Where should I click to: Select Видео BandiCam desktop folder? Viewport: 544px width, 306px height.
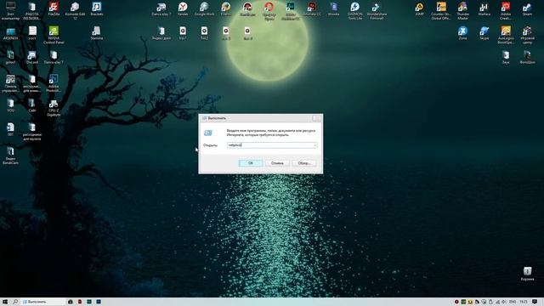pos(10,156)
